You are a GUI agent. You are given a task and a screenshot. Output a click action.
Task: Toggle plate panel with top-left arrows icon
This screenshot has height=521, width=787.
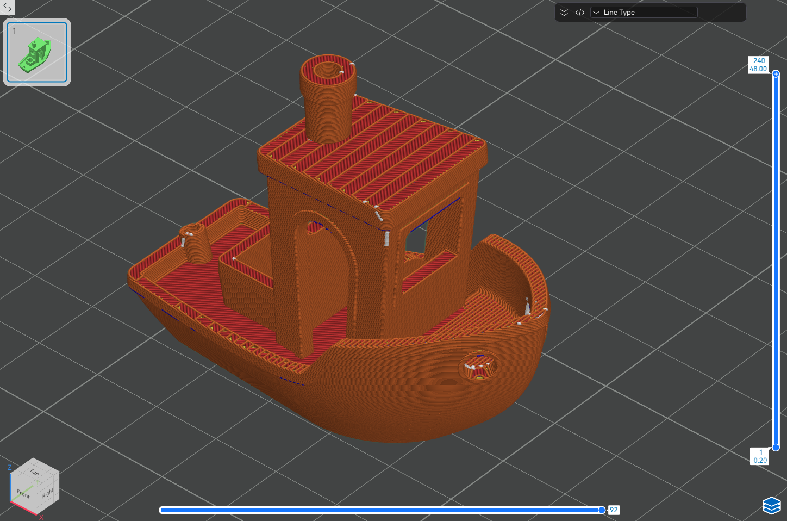pos(7,8)
